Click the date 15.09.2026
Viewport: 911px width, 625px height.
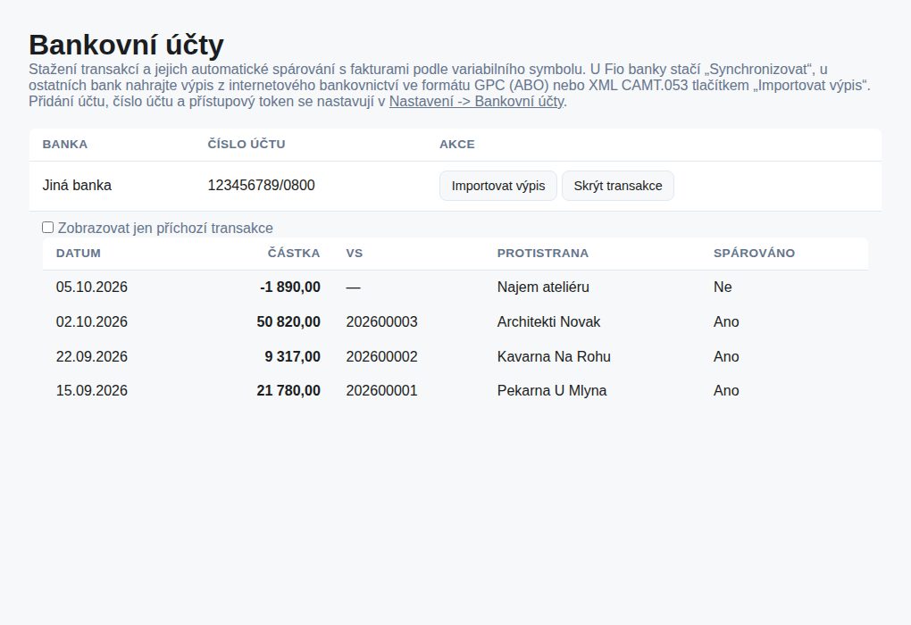pyautogui.click(x=92, y=390)
